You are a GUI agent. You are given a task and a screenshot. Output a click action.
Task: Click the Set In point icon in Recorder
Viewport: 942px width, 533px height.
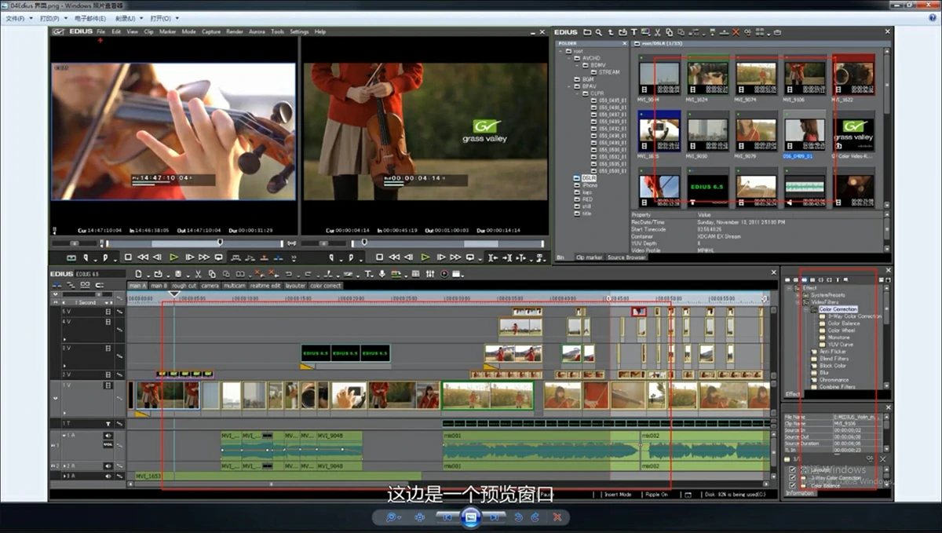point(333,257)
